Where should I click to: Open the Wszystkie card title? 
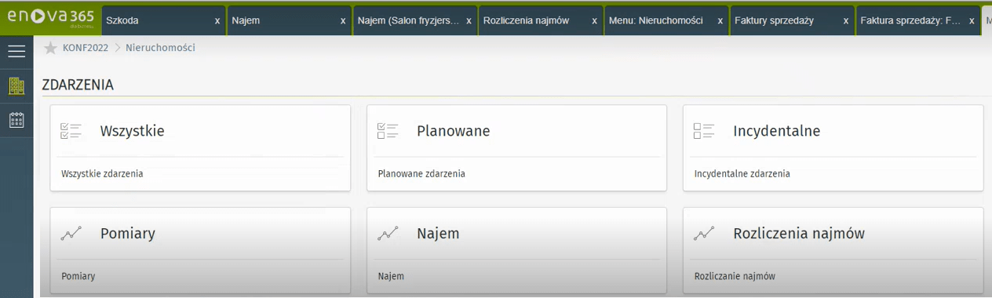click(132, 131)
